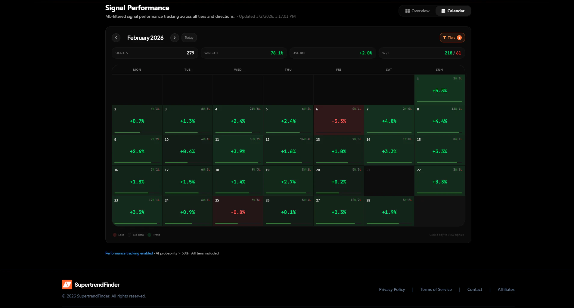The image size is (574, 308).
Task: Open the Contact link
Action: point(475,289)
